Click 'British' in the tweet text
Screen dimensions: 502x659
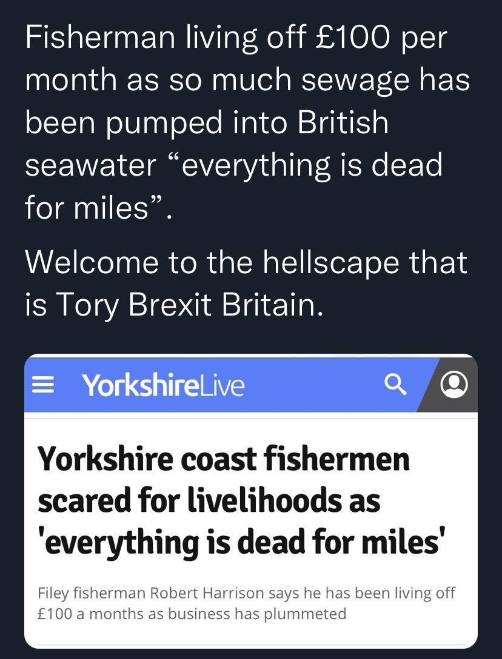pyautogui.click(x=343, y=123)
